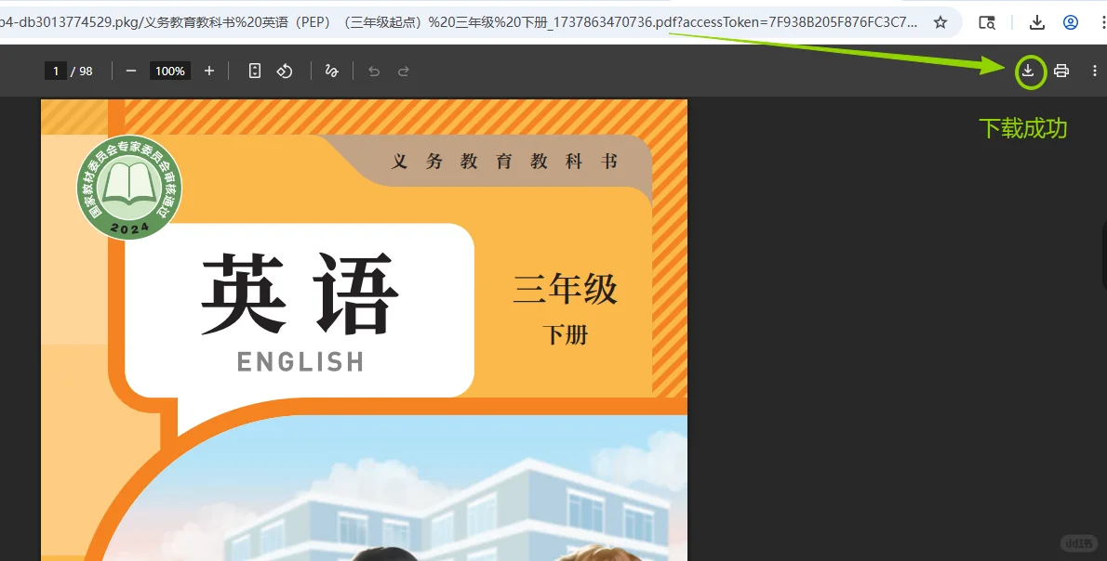Zoom out of the PDF
The width and height of the screenshot is (1107, 561).
(x=130, y=71)
